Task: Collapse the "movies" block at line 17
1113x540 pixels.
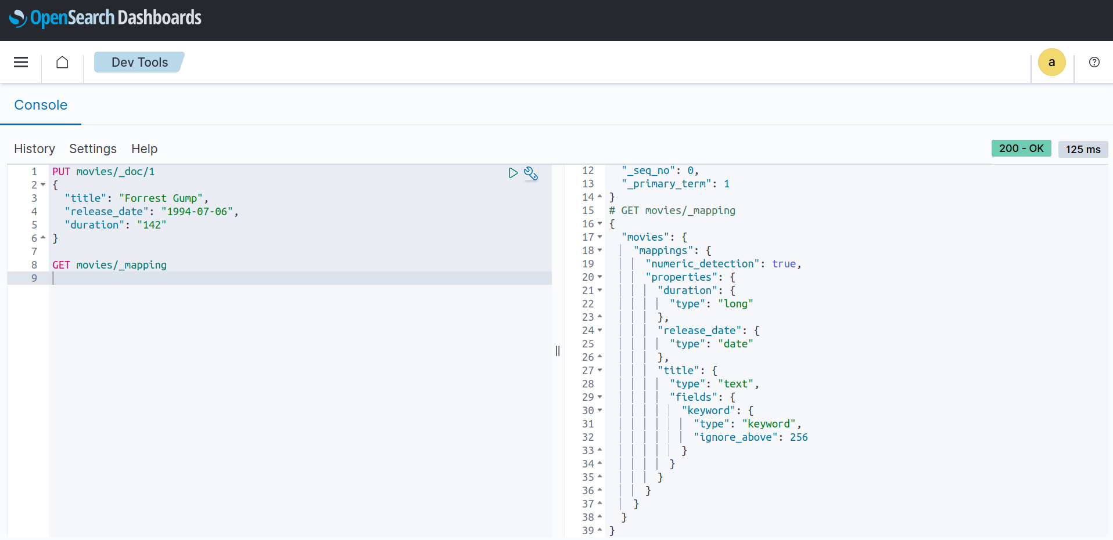Action: point(600,237)
